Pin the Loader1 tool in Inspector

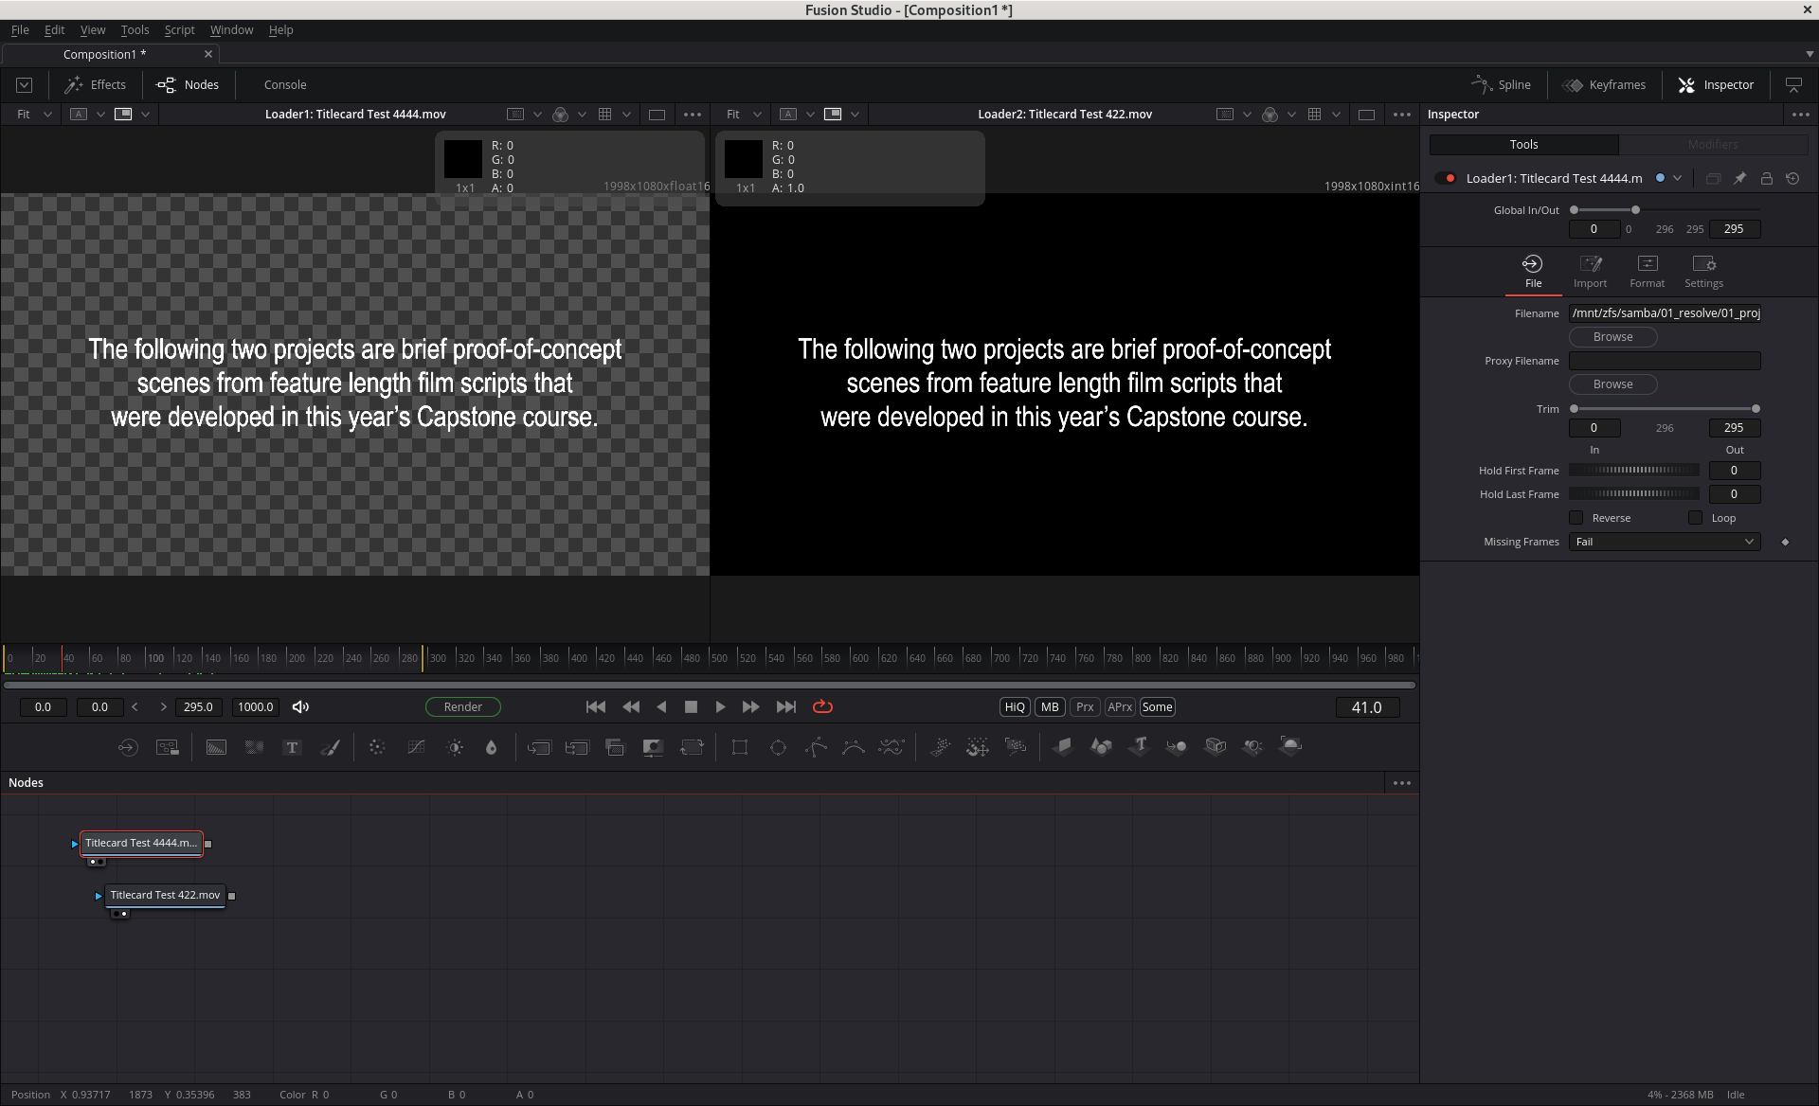tap(1739, 178)
